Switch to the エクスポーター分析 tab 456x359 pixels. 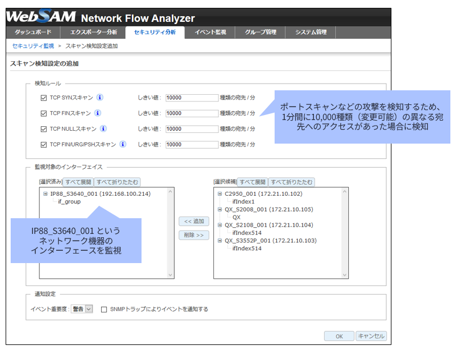pos(93,32)
